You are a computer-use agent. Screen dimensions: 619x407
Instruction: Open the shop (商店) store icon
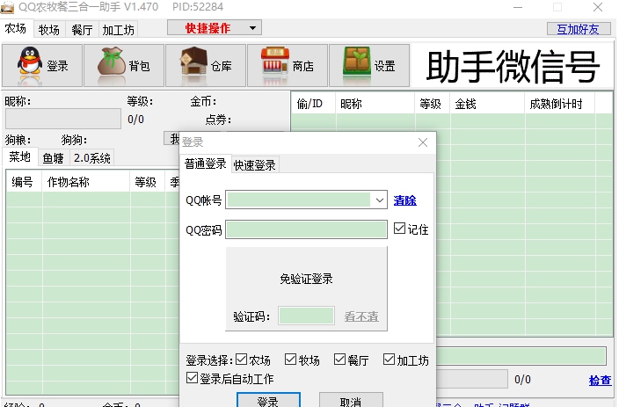(x=275, y=61)
